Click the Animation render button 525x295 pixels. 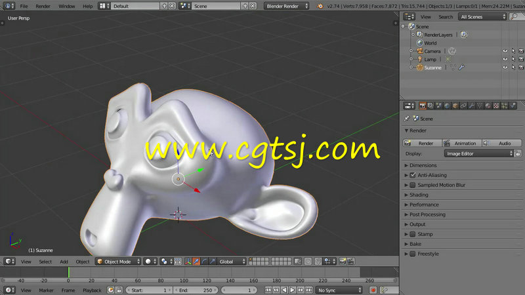[462, 143]
